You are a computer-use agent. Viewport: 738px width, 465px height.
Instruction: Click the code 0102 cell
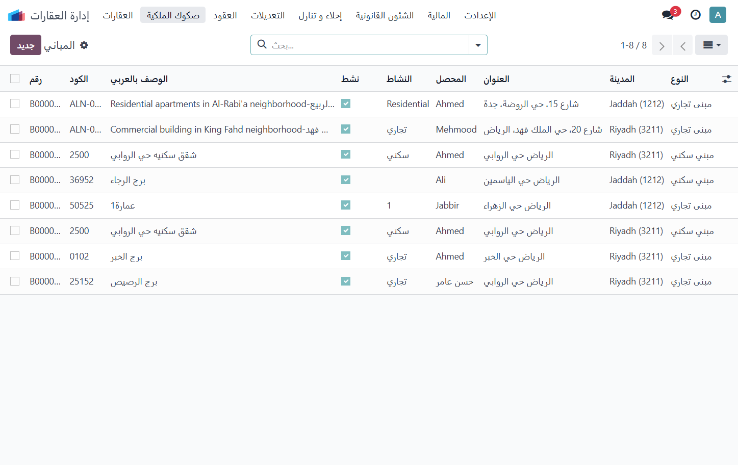pyautogui.click(x=80, y=256)
